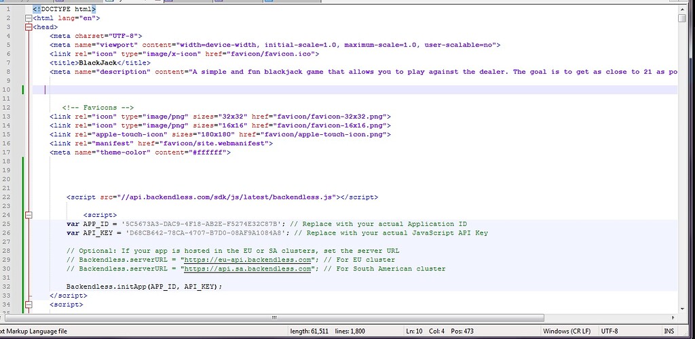
Task: Collapse the html tag fold on line 2
Action: [x=29, y=18]
